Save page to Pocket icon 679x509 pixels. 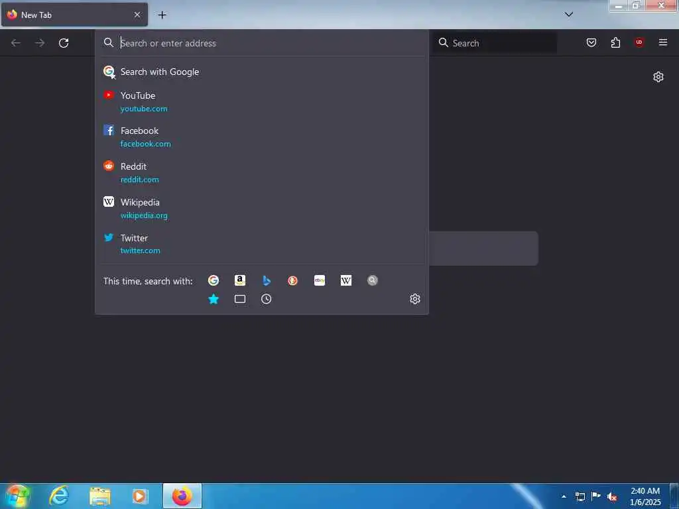[591, 42]
